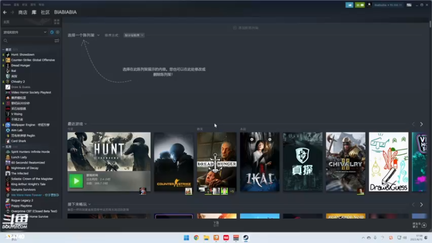
Task: Click Nightmare of Decay entry
Action: tap(25, 168)
